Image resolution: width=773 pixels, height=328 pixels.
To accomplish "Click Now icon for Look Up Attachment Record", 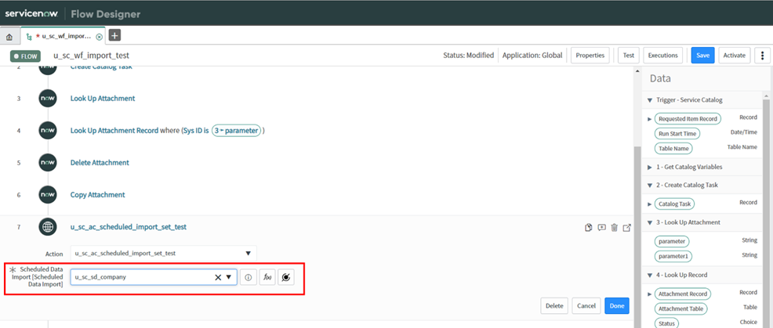I will point(48,131).
